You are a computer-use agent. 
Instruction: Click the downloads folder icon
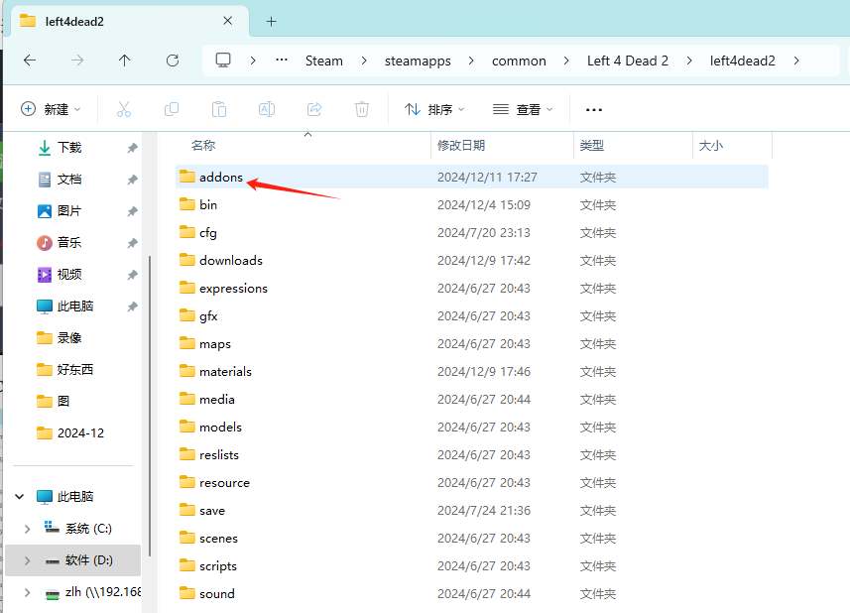click(187, 260)
